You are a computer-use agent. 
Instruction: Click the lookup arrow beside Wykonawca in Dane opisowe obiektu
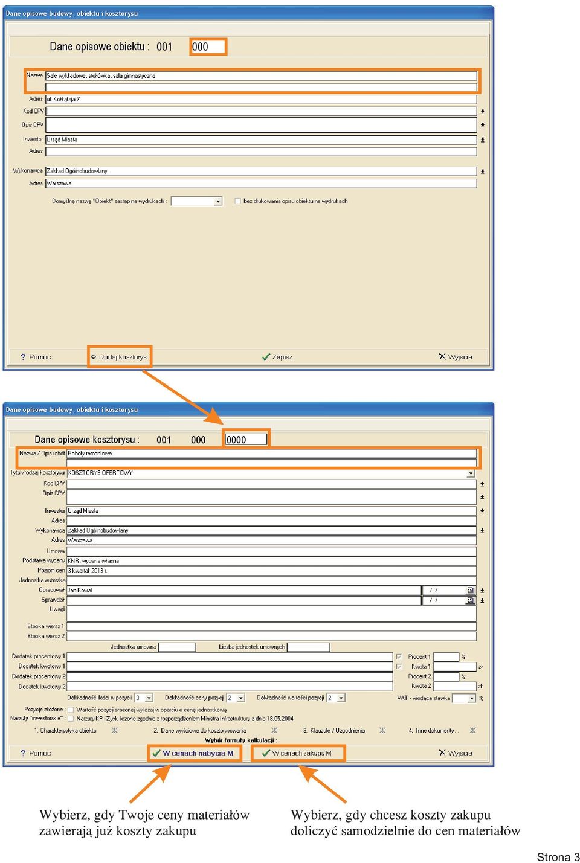pos(482,172)
